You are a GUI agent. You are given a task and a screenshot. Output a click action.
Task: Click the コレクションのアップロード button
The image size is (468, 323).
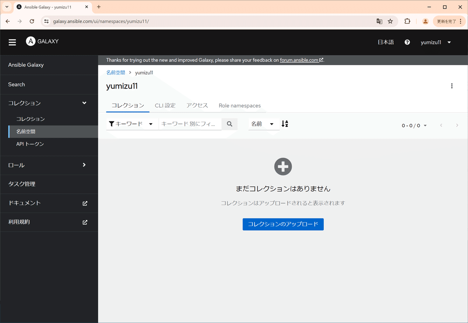click(283, 224)
